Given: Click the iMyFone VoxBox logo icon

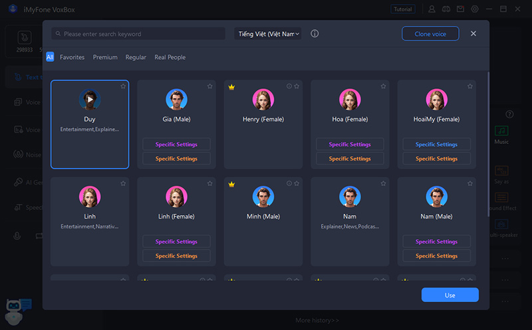Looking at the screenshot, I should click(13, 9).
